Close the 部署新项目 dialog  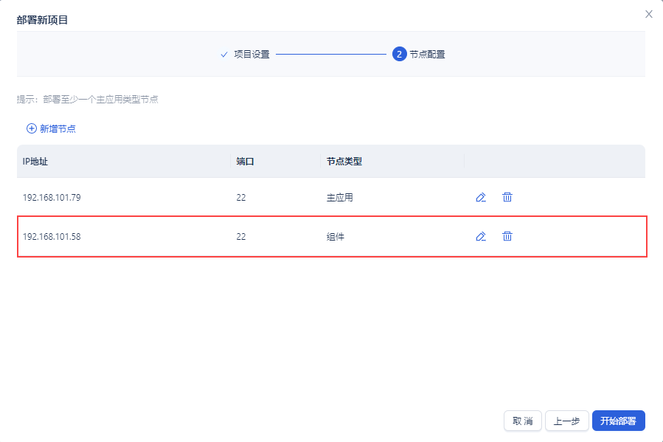(x=649, y=14)
